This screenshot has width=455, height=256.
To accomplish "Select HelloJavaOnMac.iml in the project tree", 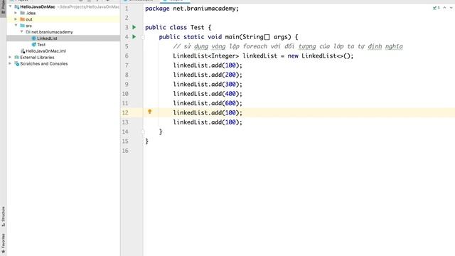I will tap(45, 51).
